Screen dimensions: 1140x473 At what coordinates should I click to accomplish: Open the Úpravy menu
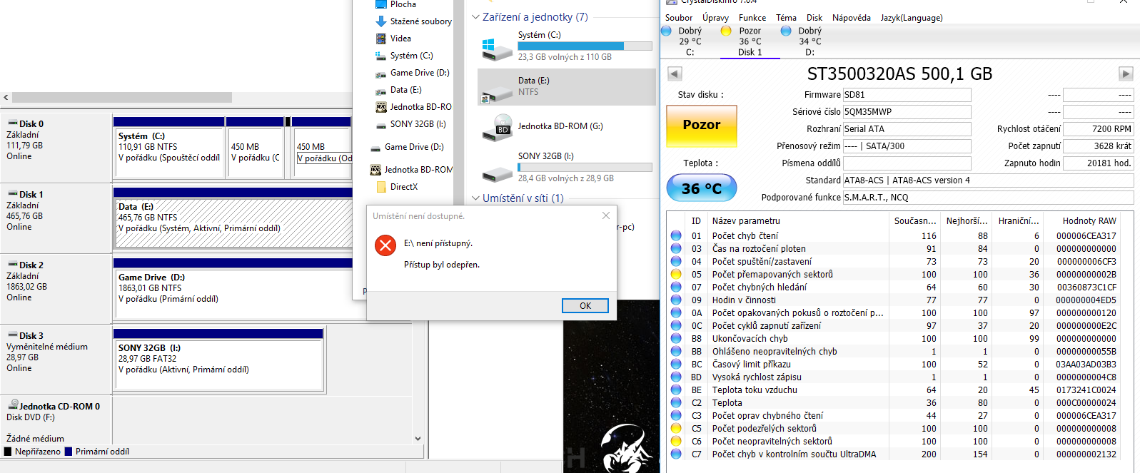click(715, 18)
